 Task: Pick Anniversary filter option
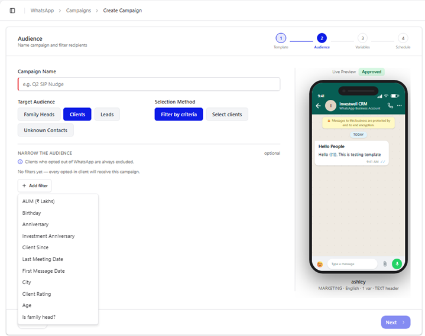coord(58,224)
